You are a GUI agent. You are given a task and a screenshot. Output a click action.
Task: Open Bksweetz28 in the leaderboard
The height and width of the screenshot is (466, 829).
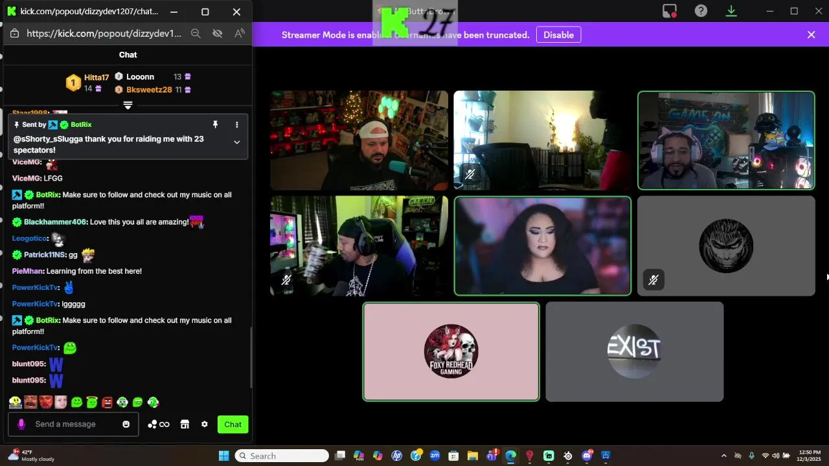149,90
